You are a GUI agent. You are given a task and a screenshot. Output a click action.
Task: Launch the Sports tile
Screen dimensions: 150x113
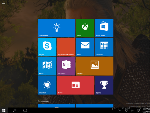tap(104, 85)
